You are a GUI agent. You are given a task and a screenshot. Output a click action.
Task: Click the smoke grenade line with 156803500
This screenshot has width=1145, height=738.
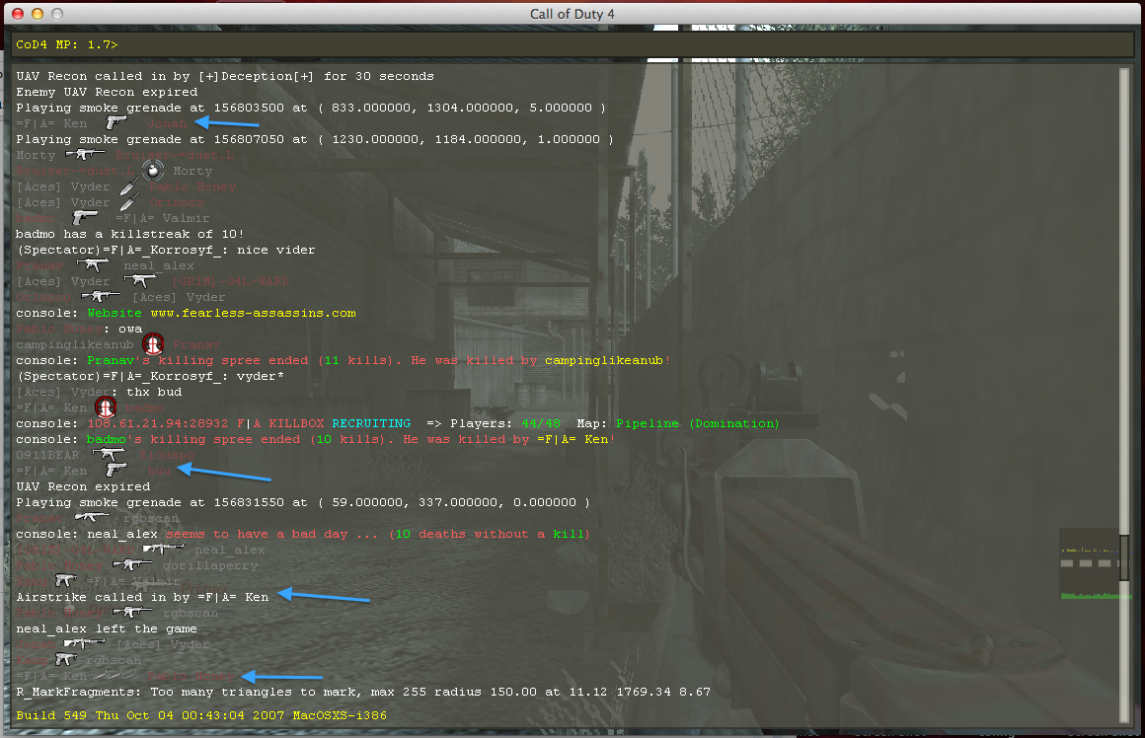311,108
